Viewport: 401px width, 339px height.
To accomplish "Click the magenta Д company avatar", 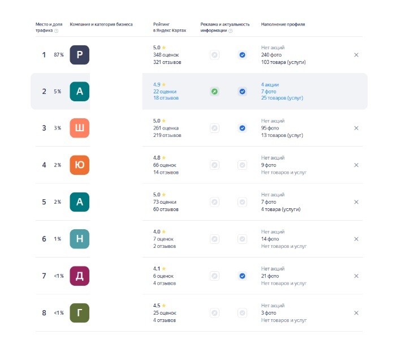I will 80,276.
